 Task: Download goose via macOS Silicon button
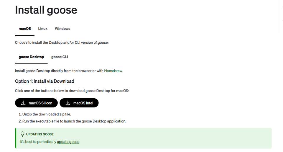click(36, 103)
